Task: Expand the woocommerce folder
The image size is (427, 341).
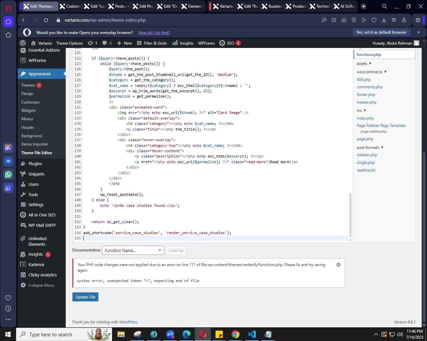Action: [372, 72]
